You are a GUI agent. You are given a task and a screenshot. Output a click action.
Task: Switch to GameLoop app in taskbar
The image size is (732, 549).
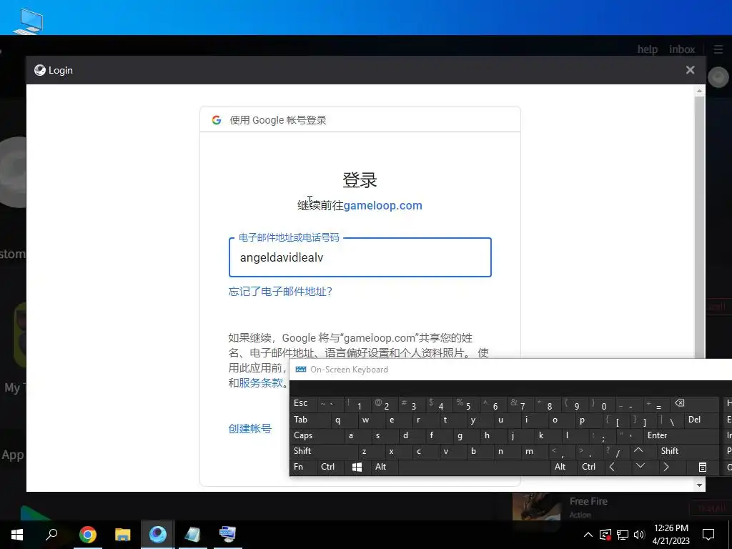click(x=158, y=534)
